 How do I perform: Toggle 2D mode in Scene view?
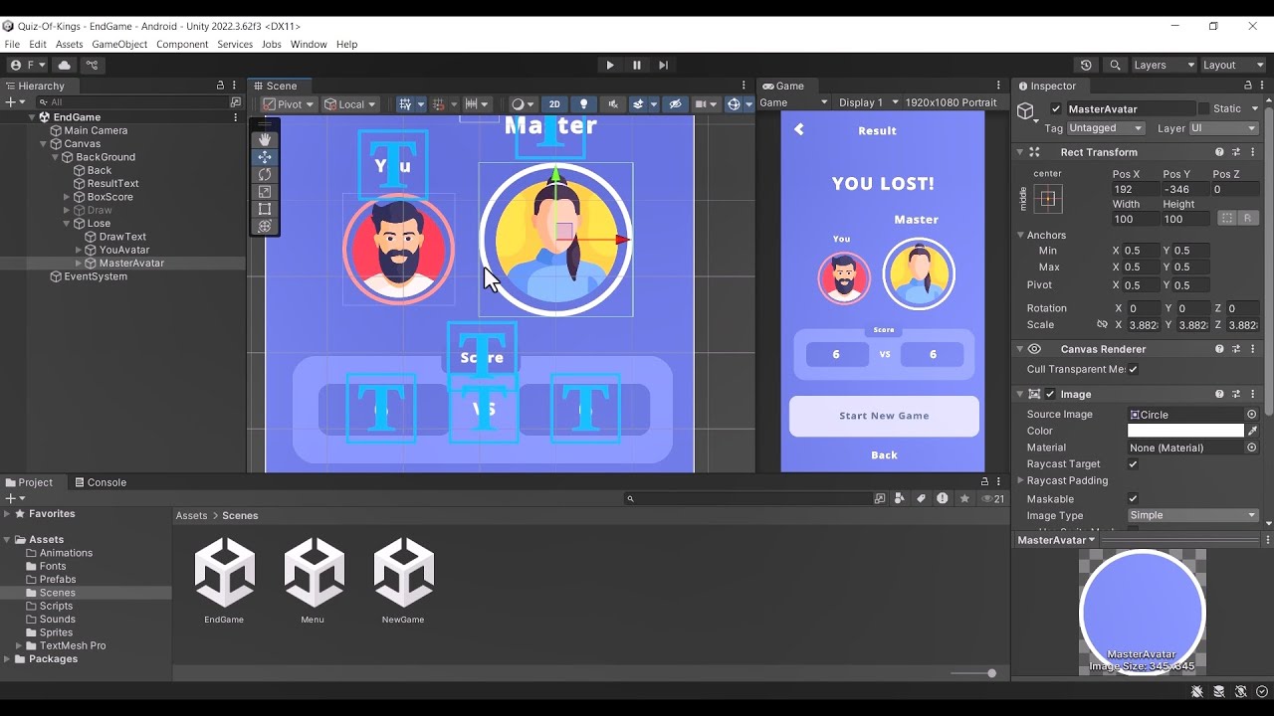tap(554, 104)
